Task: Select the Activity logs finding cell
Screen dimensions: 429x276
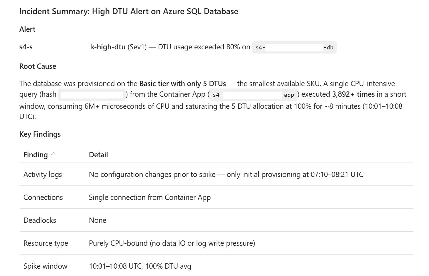Action: click(43, 174)
